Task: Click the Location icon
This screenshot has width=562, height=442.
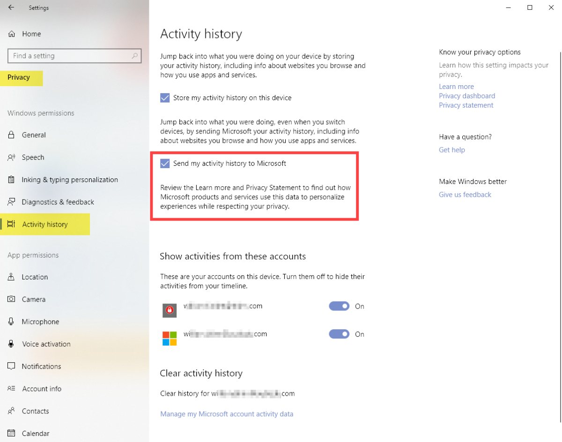Action: 12,277
